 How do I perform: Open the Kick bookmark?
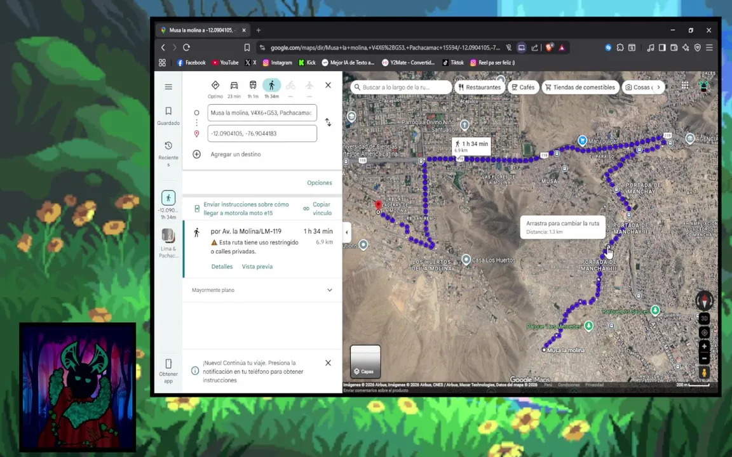pyautogui.click(x=307, y=62)
